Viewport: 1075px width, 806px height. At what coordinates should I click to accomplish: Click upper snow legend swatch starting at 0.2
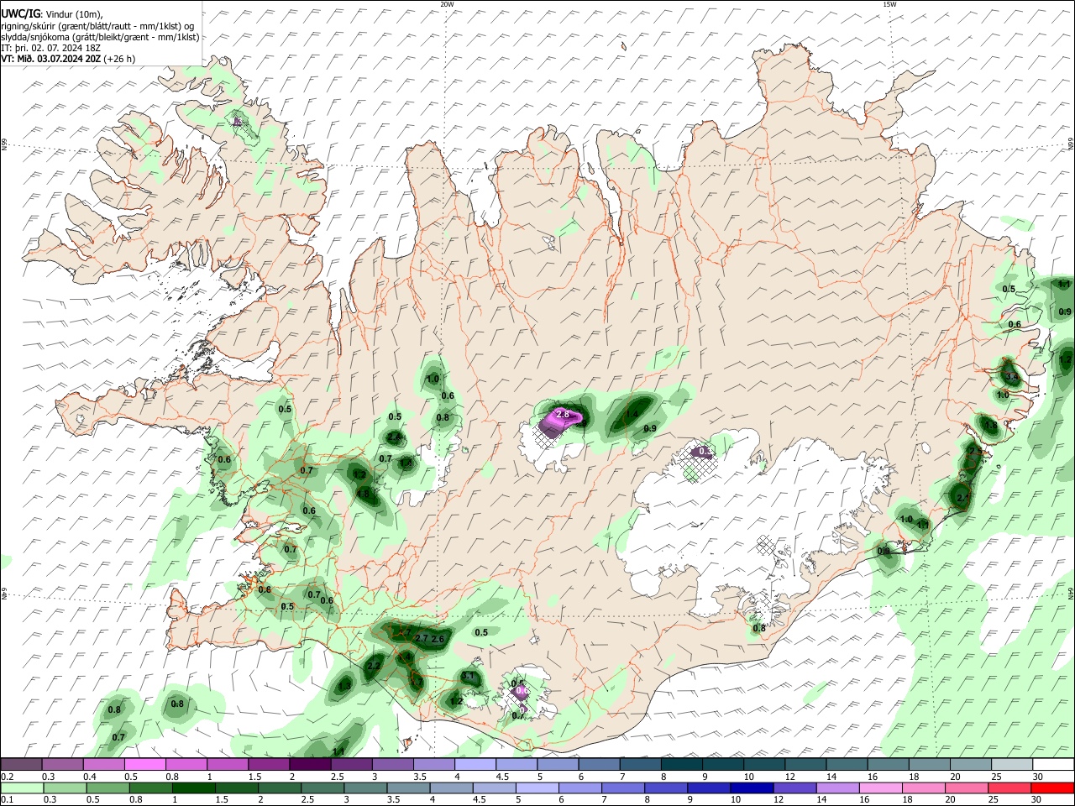click(x=22, y=765)
